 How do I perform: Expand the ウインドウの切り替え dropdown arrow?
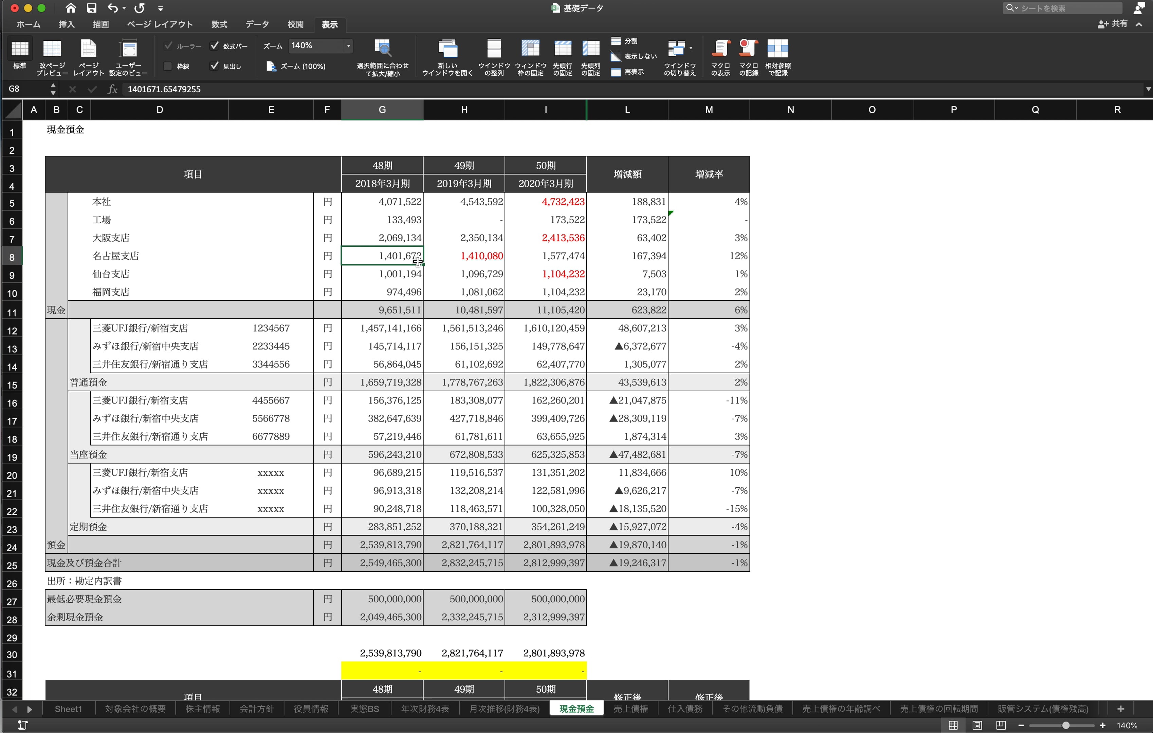pos(691,48)
